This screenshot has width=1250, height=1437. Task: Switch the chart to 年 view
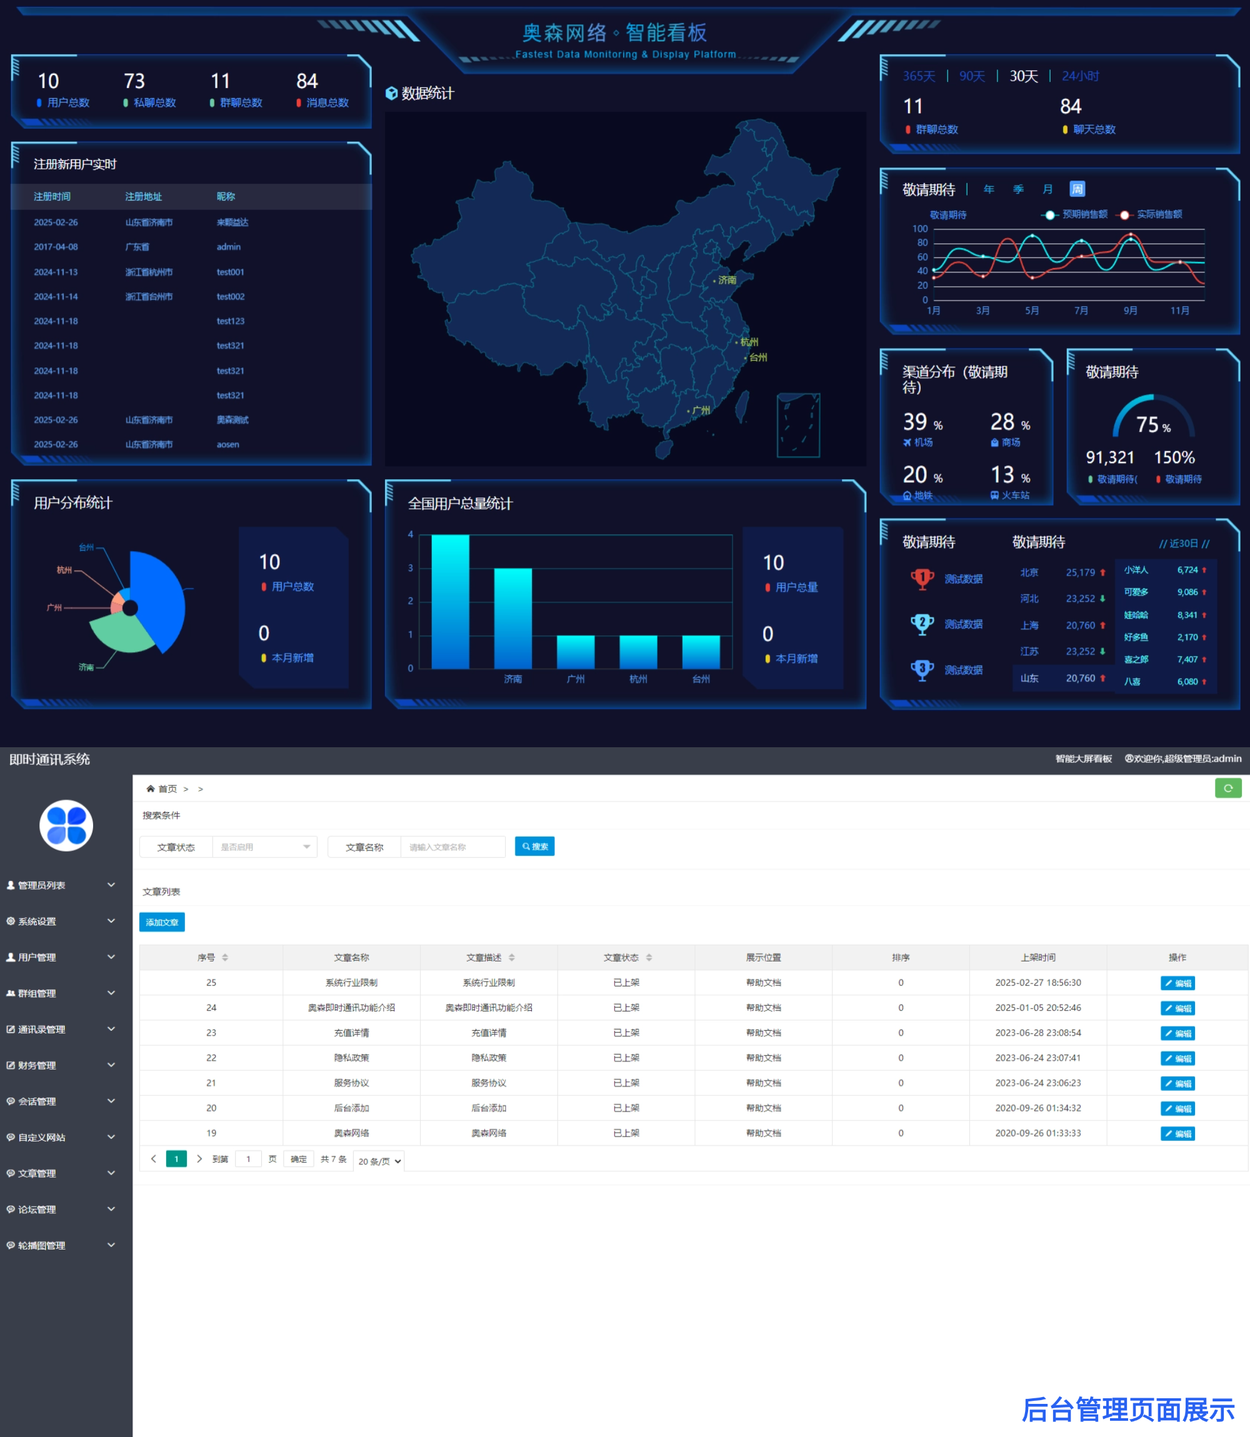pyautogui.click(x=988, y=189)
